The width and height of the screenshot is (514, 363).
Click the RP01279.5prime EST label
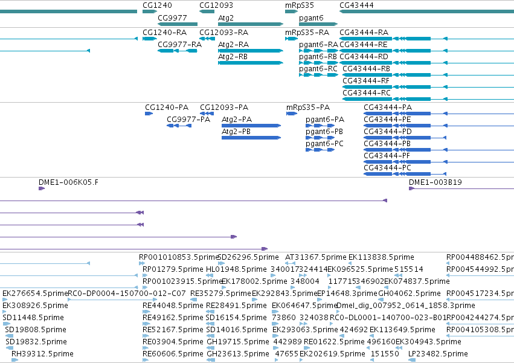pos(173,269)
